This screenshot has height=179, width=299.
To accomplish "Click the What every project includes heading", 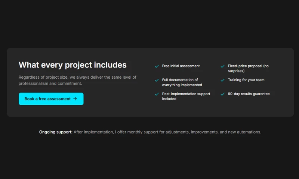I will coord(73,65).
